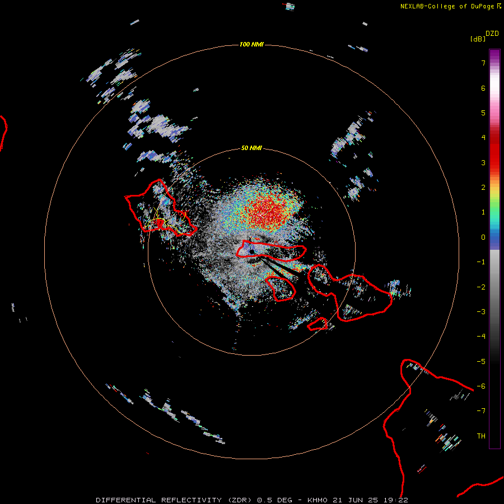Click the purple top of the ZDR colorbar

pos(494,55)
